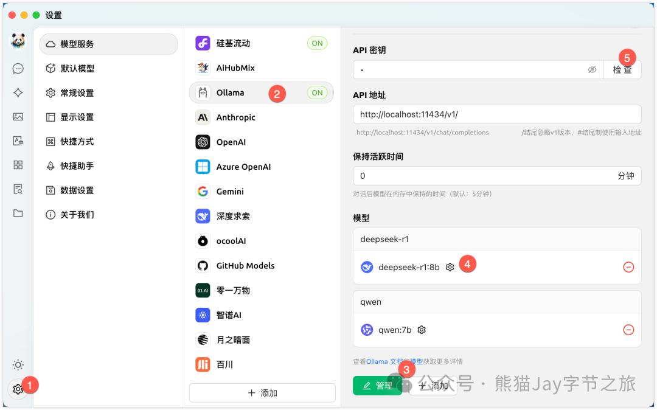The image size is (657, 410).
Task: Show the hidden API key
Action: coord(592,69)
